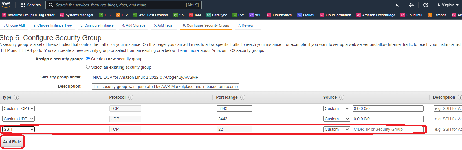
Task: Click the info icon next to Type
Action: tap(16, 97)
